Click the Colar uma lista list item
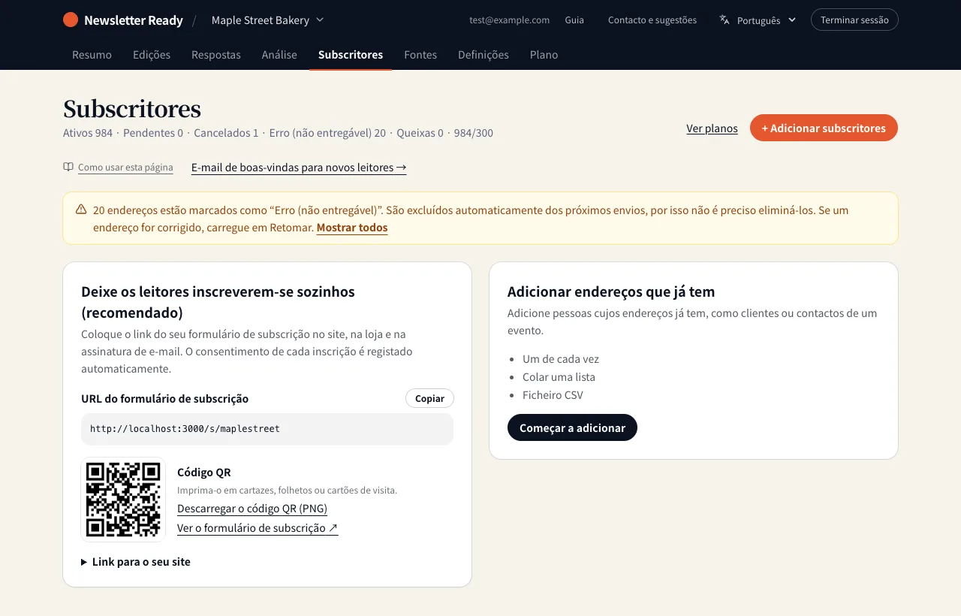This screenshot has width=961, height=616. 559,376
